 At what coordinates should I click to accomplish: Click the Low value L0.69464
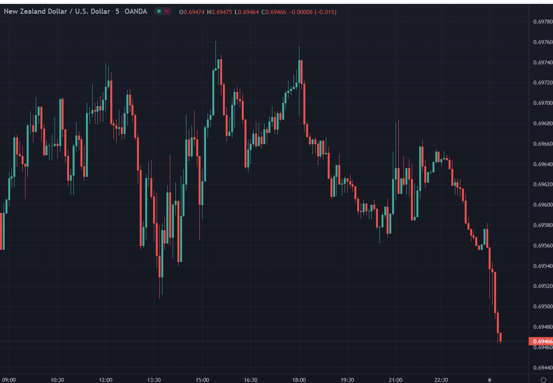tap(246, 12)
